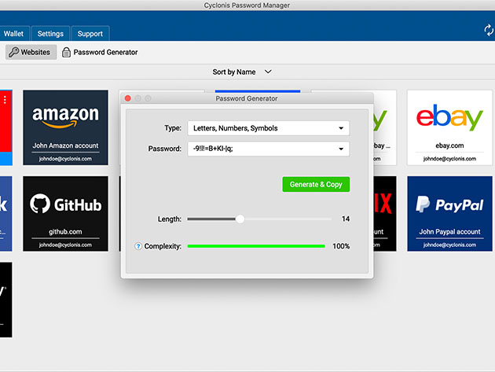Open the Settings tab
Viewport: 495px width, 372px height.
click(x=50, y=34)
